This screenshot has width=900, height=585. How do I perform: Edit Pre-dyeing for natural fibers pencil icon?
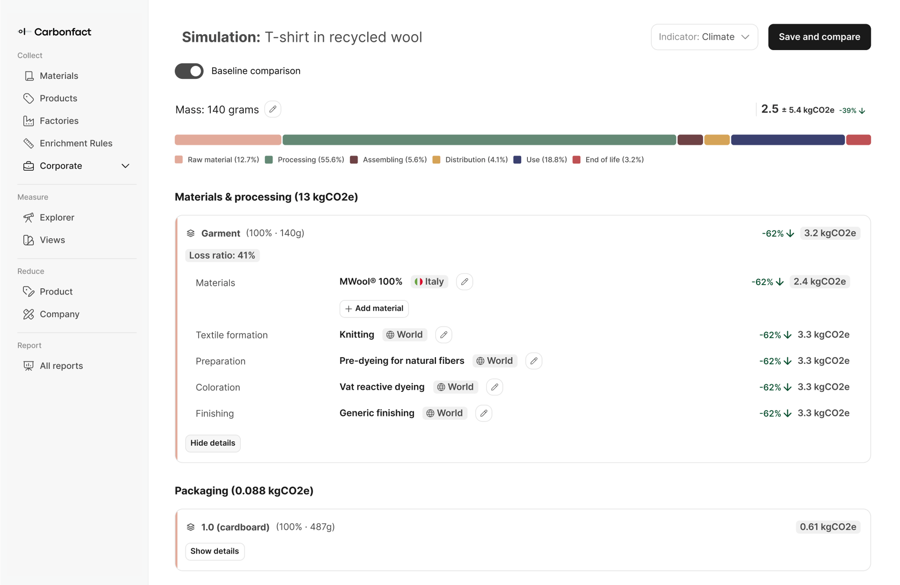tap(534, 361)
